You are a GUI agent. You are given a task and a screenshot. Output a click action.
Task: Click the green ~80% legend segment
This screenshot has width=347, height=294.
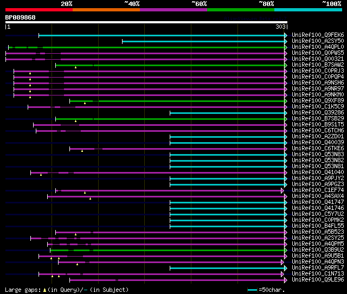click(x=241, y=10)
